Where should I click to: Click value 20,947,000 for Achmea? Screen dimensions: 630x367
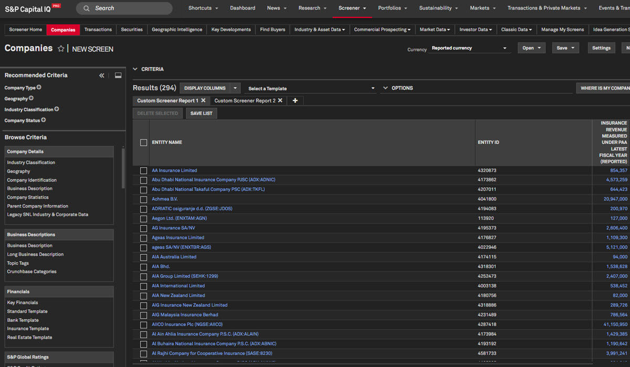615,199
